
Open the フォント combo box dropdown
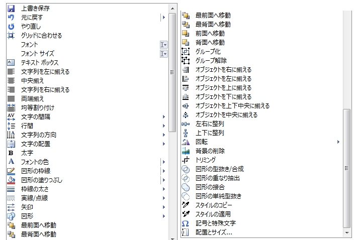pos(163,45)
